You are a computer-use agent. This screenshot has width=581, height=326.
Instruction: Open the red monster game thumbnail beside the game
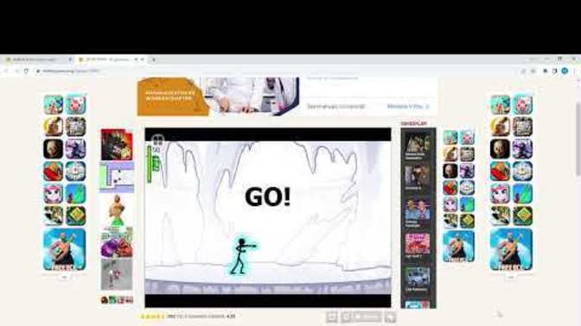[x=117, y=145]
